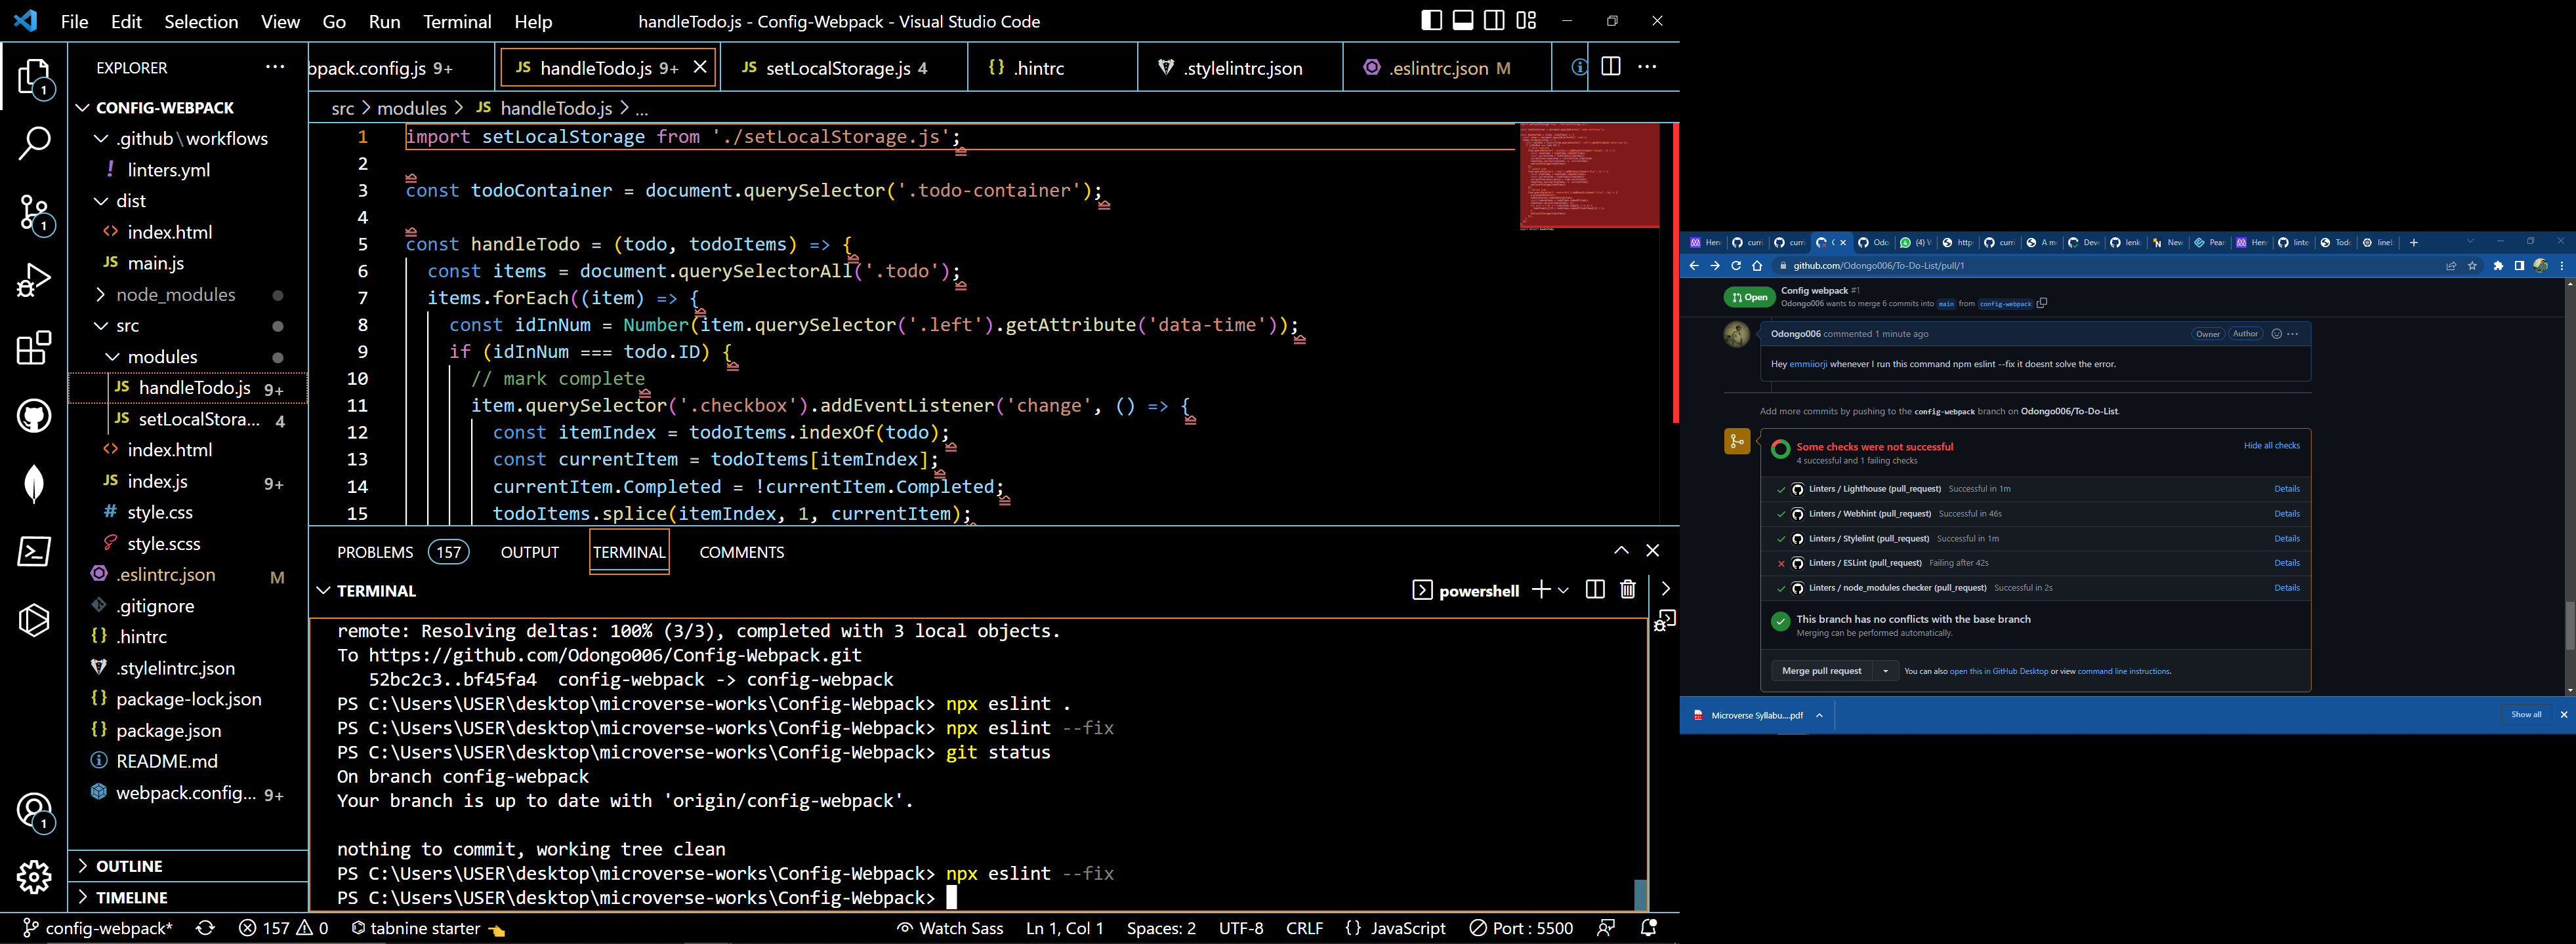The width and height of the screenshot is (2576, 944).
Task: Click Hide all checks link
Action: tap(2271, 446)
